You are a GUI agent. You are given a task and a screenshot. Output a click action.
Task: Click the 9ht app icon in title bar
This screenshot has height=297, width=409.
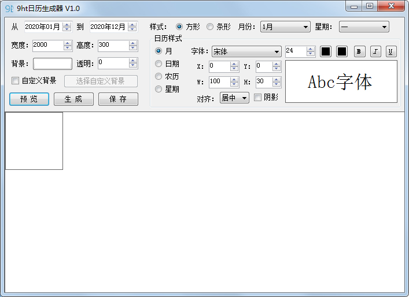(9, 9)
